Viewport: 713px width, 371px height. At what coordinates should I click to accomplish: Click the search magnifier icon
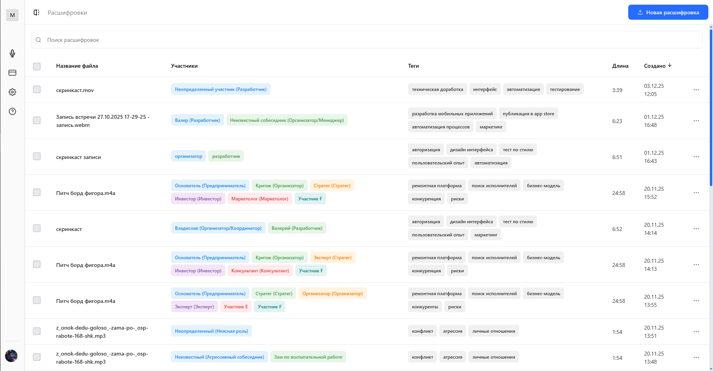(38, 40)
